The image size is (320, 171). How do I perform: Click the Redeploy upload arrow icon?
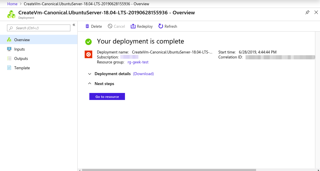pyautogui.click(x=133, y=26)
